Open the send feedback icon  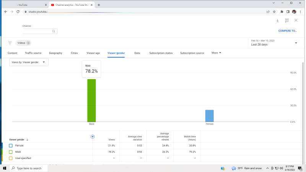coord(287,21)
